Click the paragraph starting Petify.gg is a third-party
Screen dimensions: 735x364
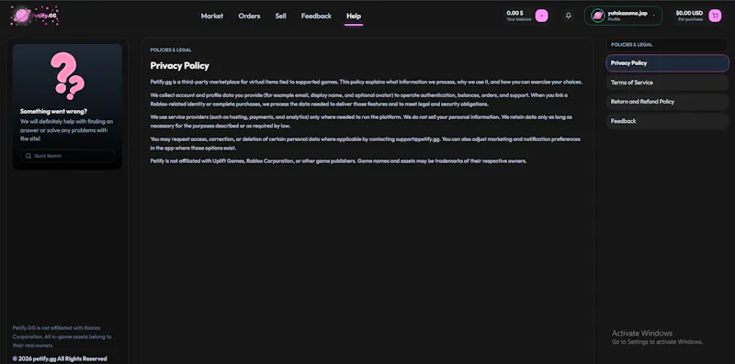(x=366, y=82)
